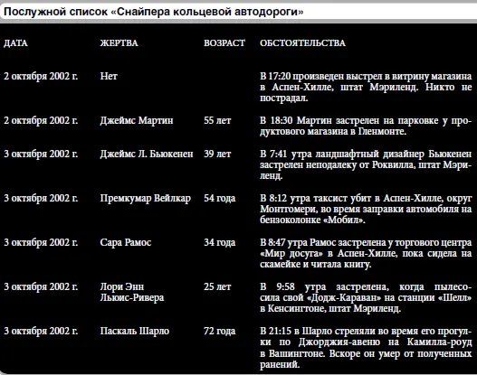Image resolution: width=477 pixels, height=375 pixels.
Task: Click the circumstances text starting «В 8:47 утра Рамос»
Action: pos(366,253)
